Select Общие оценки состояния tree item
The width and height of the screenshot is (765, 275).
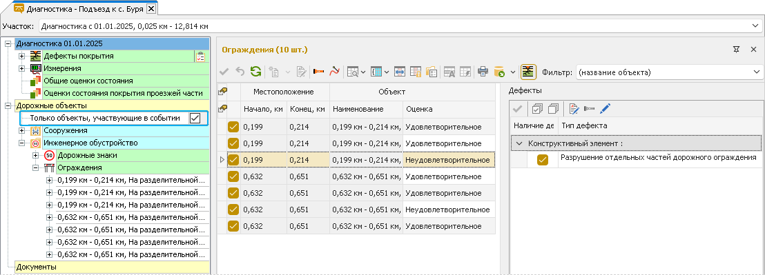pos(88,81)
